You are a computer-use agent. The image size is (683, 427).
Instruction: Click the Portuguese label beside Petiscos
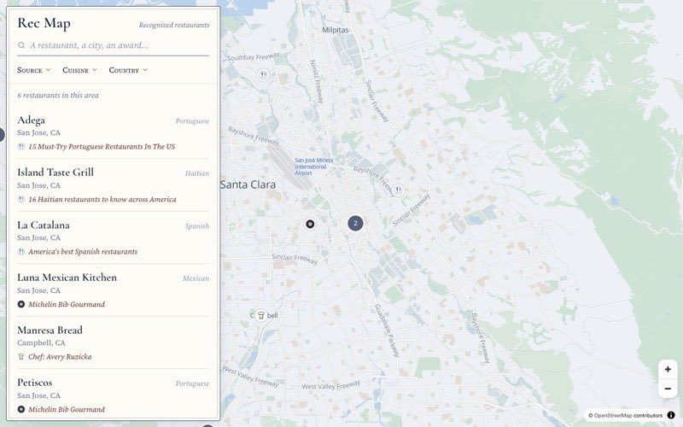(192, 383)
